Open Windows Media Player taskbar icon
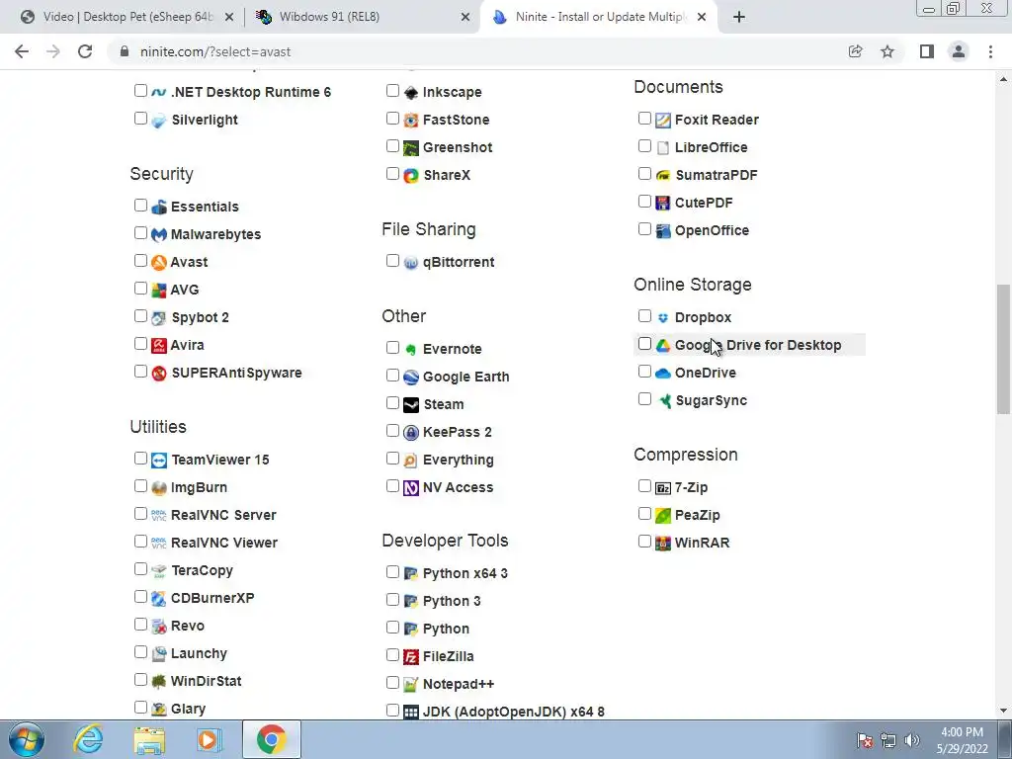 [210, 739]
